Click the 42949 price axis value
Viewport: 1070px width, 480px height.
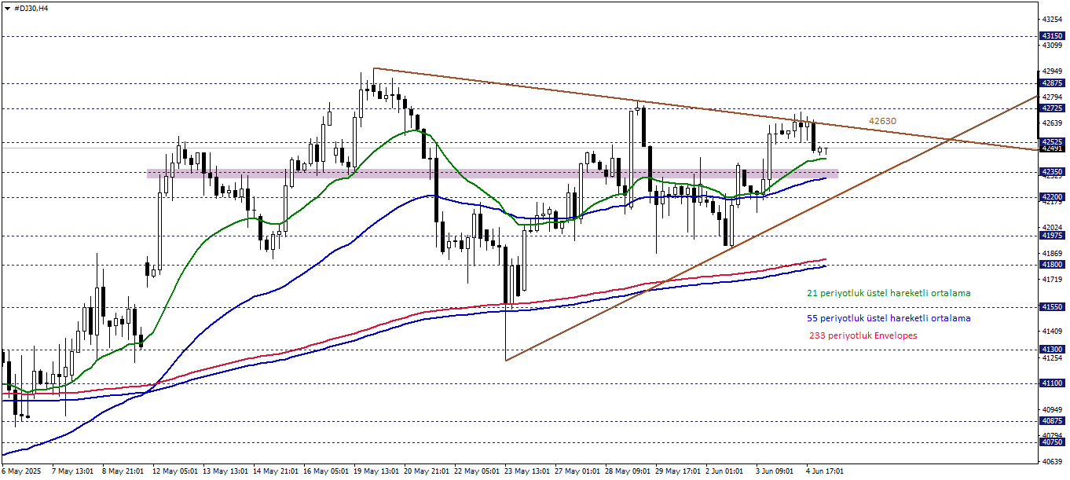click(1052, 71)
